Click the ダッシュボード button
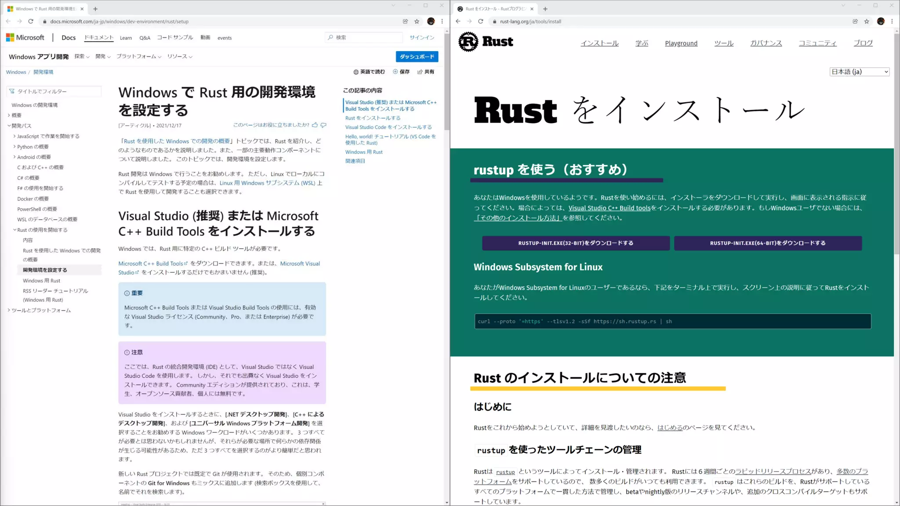 (417, 57)
